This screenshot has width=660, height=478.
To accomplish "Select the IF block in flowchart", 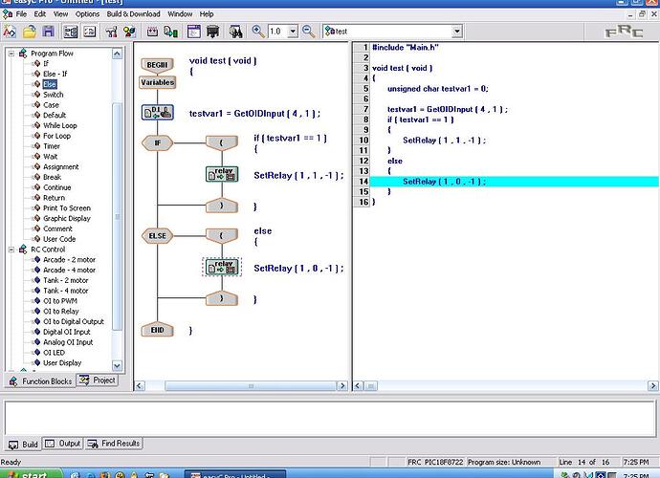I will click(158, 142).
